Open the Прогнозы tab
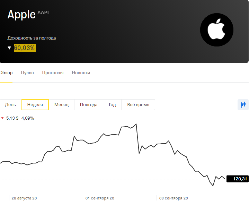The height and width of the screenshot is (205, 249). click(53, 73)
